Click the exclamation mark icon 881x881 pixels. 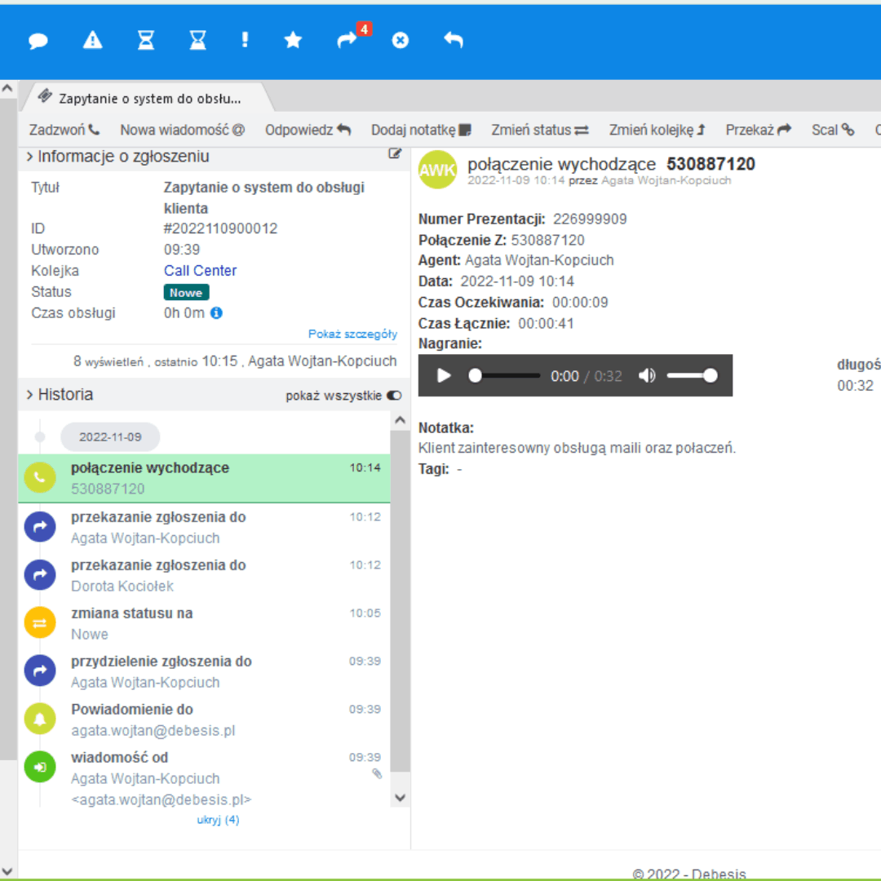click(245, 40)
